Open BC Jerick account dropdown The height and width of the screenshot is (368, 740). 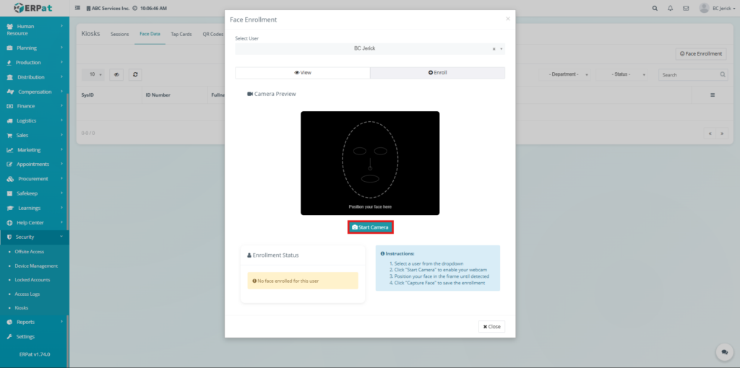723,8
